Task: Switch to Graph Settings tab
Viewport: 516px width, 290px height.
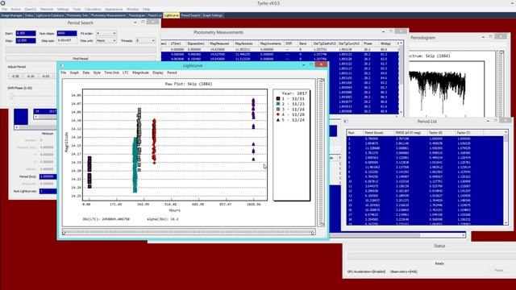Action: [x=212, y=15]
